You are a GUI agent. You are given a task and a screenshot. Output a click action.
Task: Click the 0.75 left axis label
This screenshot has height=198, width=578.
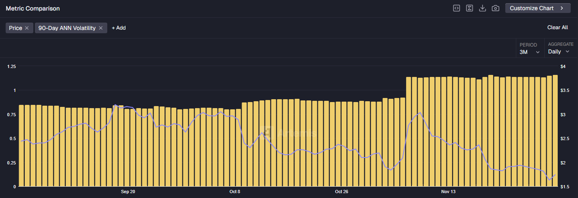[11, 115]
